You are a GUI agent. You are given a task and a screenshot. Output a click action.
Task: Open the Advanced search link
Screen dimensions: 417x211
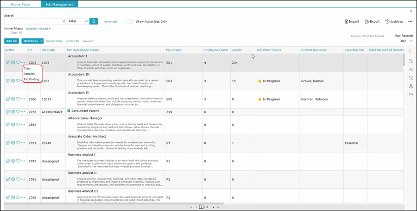(x=110, y=21)
